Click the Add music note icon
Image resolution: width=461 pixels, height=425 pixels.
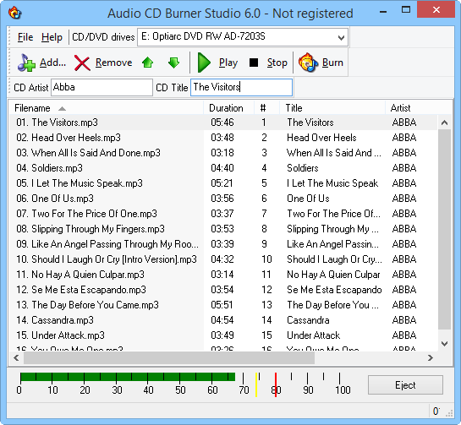[x=26, y=63]
